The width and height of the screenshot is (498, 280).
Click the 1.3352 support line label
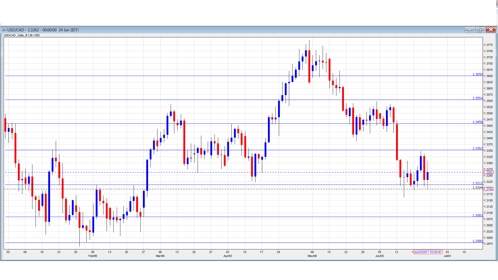[477, 148]
